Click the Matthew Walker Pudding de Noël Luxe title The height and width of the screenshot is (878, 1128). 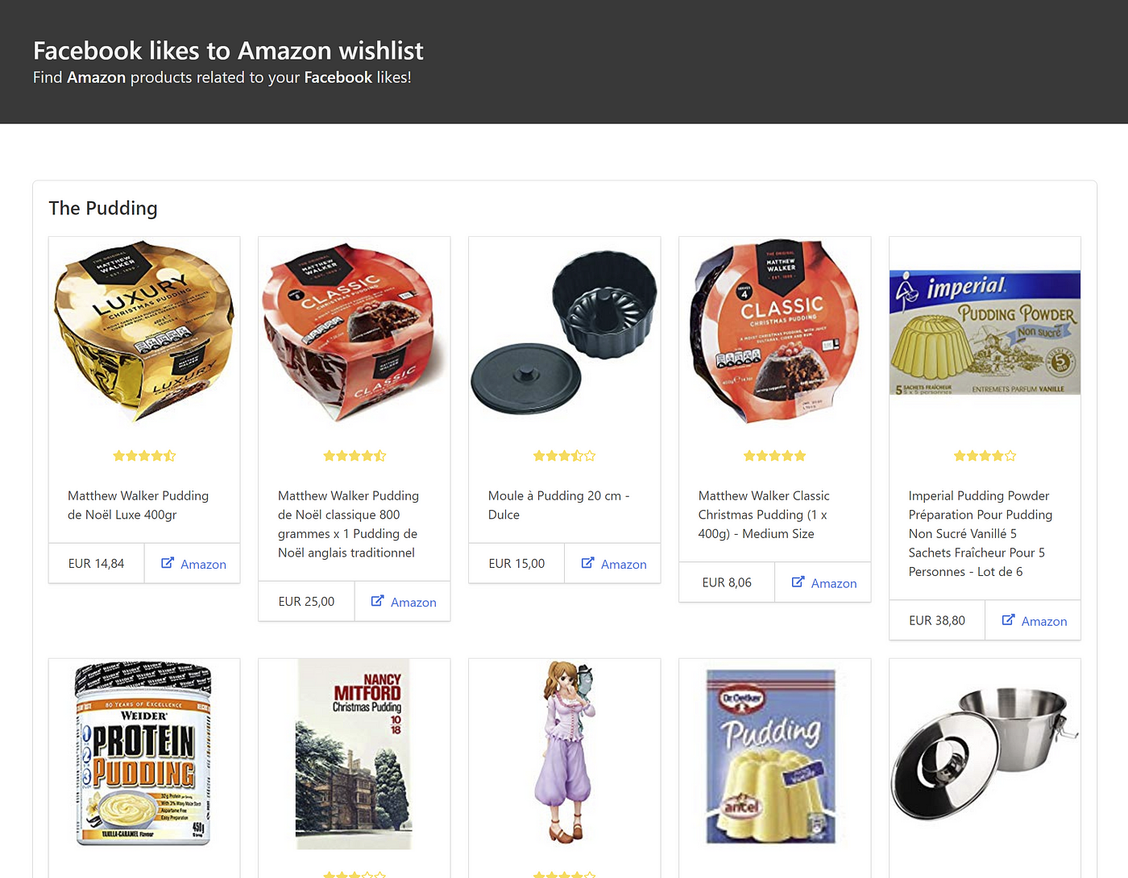click(138, 505)
